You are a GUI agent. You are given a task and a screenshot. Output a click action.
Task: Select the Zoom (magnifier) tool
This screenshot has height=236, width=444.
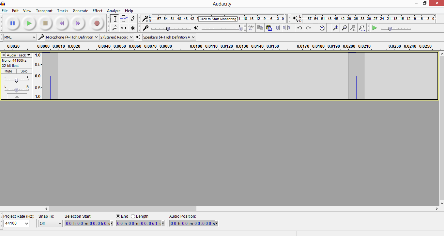coord(115,28)
